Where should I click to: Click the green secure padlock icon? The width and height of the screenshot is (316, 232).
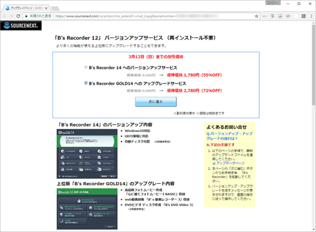26,16
